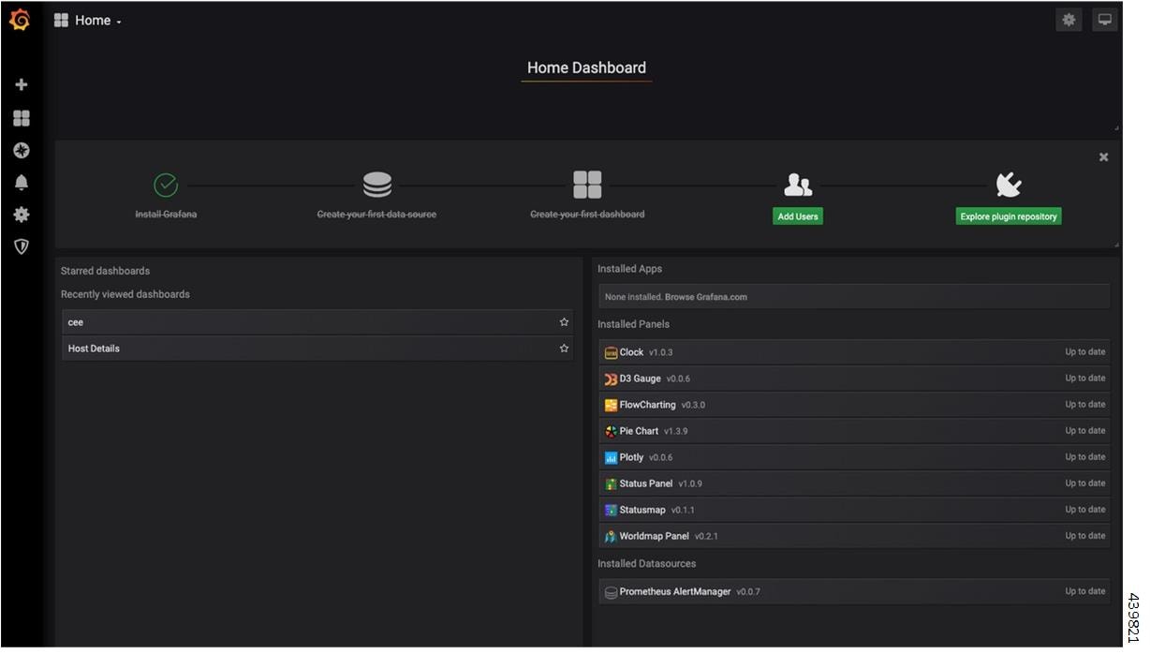
Task: Click the Installed Panels heading
Action: [x=633, y=324]
